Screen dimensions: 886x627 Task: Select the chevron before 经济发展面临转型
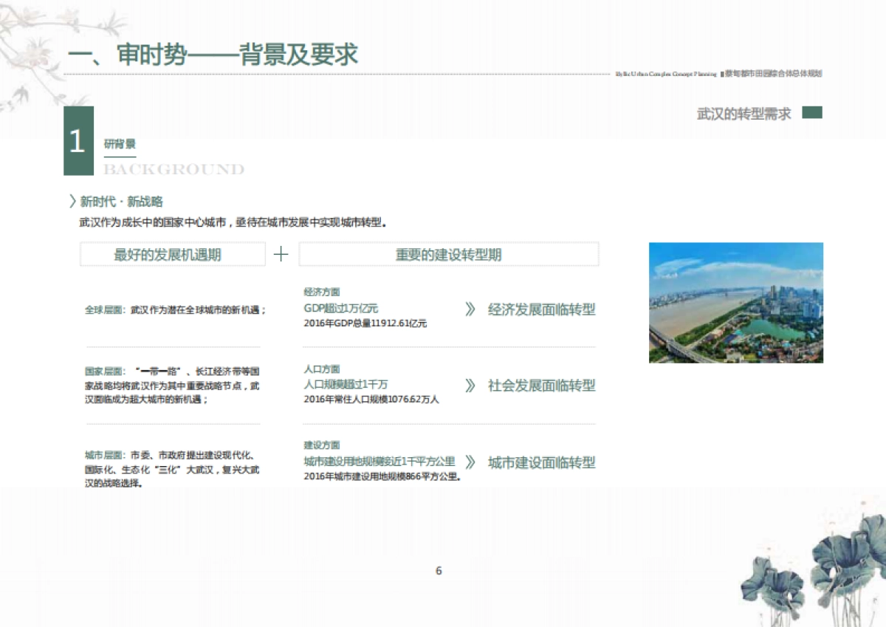[470, 309]
